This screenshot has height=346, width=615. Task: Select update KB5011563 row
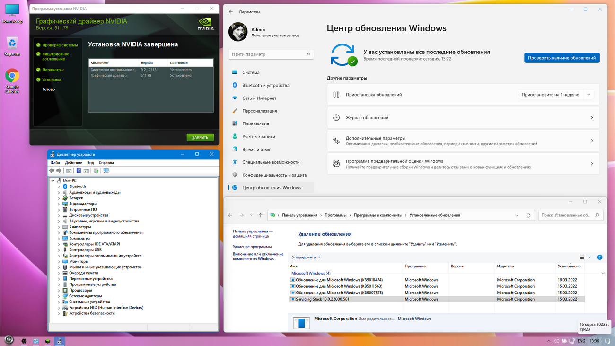coord(437,286)
